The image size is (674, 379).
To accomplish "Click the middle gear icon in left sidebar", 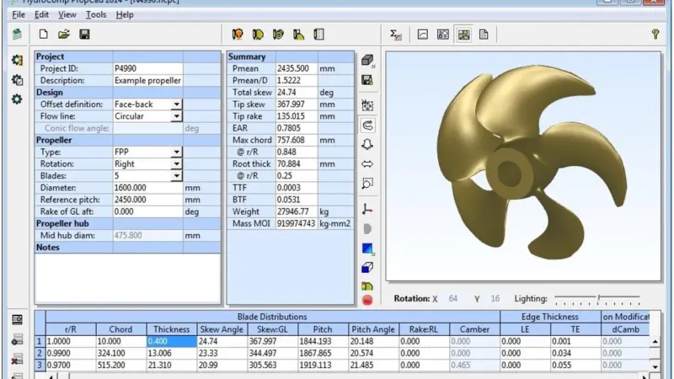I will click(17, 80).
